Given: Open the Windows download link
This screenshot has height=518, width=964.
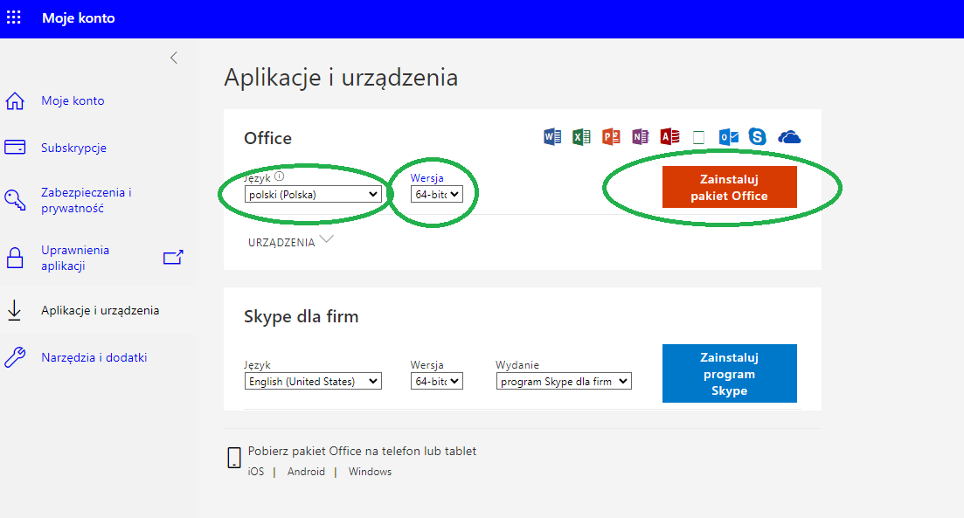Looking at the screenshot, I should pyautogui.click(x=370, y=472).
